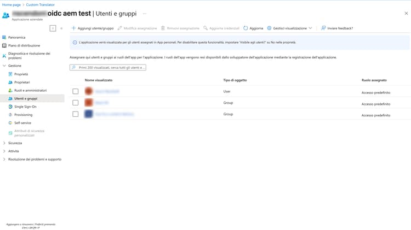
Task: Open the last Group's blurred name link
Action: click(115, 114)
